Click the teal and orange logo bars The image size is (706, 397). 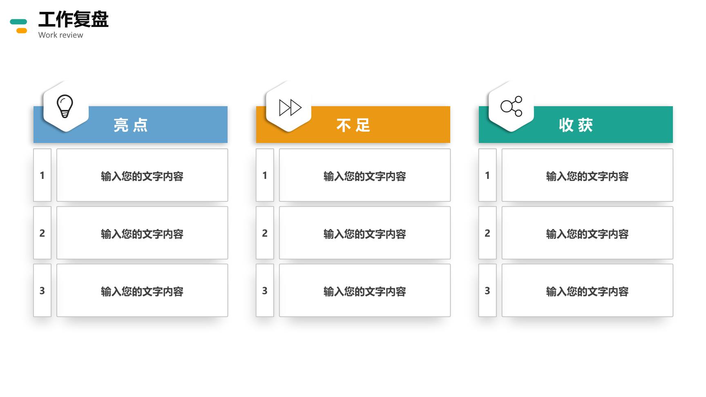[x=19, y=26]
